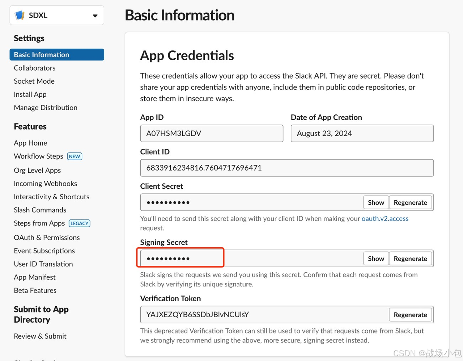
Task: Click the App ID label
Action: (x=152, y=117)
